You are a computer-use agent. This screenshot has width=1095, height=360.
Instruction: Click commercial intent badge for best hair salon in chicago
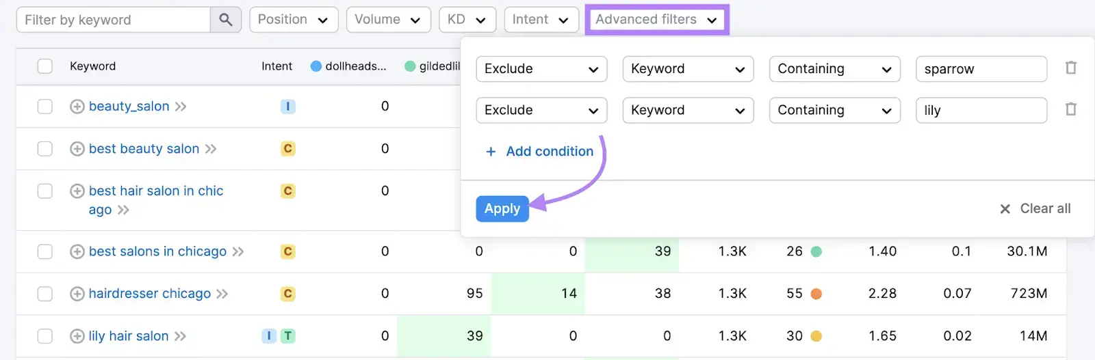click(288, 191)
